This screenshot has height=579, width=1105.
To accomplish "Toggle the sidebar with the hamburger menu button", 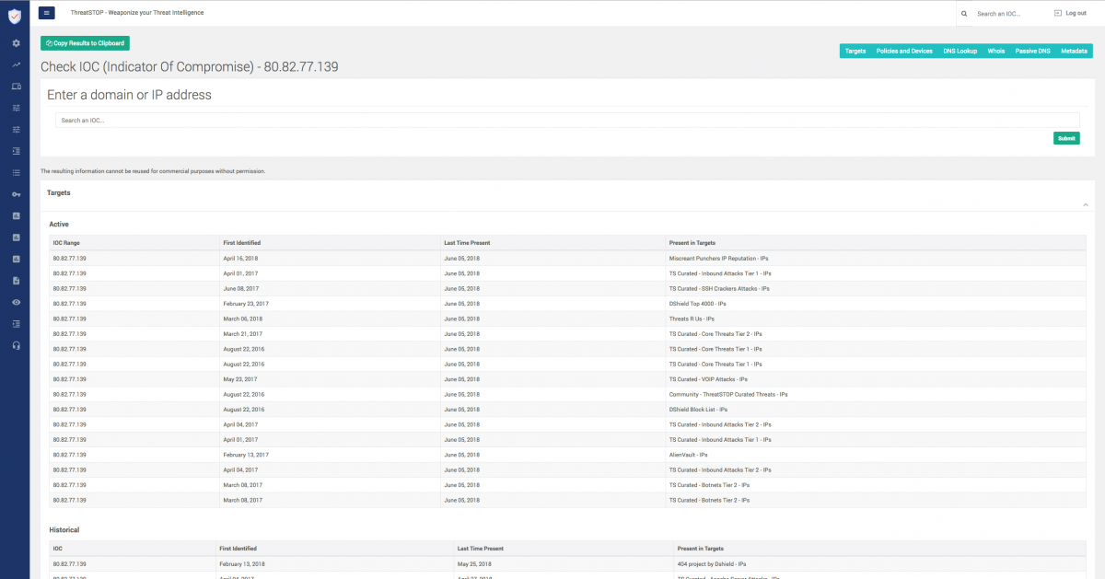I will [47, 13].
